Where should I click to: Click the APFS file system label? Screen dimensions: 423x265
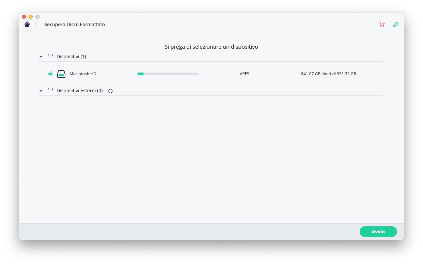pos(244,74)
